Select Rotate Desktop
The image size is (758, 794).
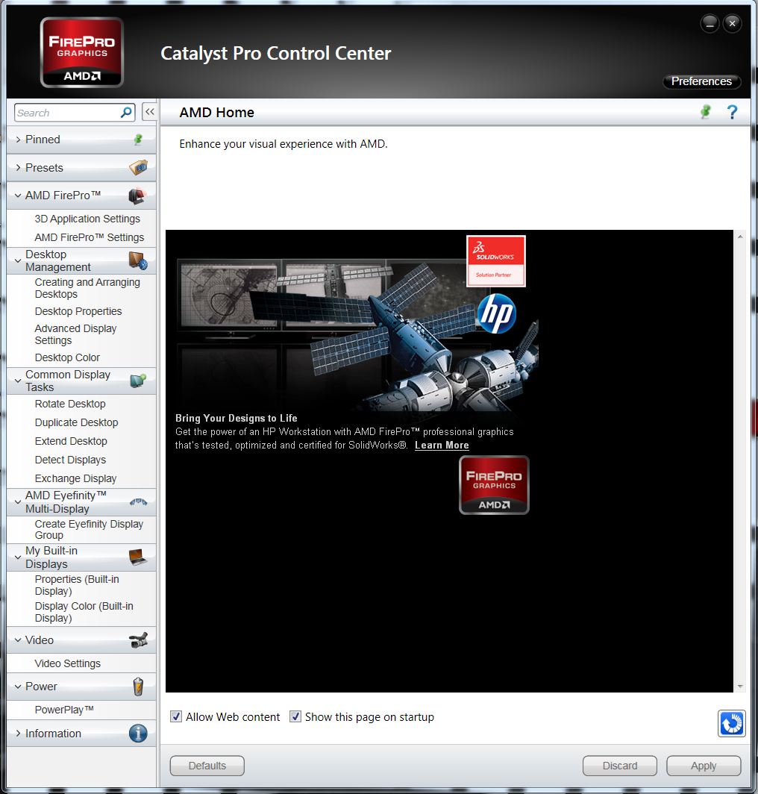coord(70,404)
